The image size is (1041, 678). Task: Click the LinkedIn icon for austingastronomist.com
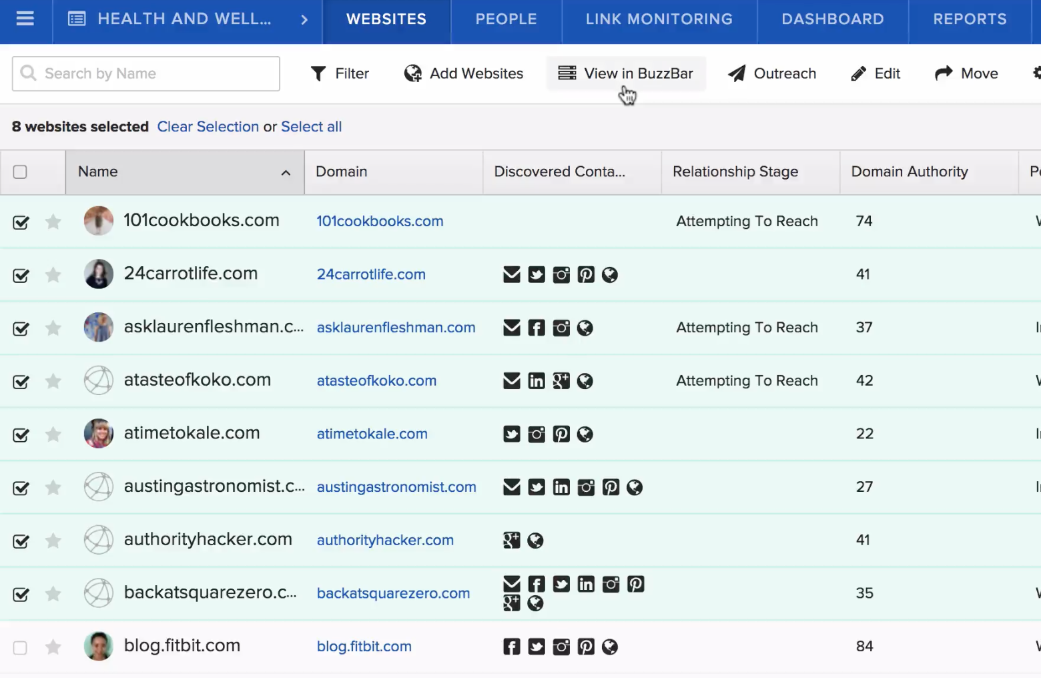click(x=561, y=487)
